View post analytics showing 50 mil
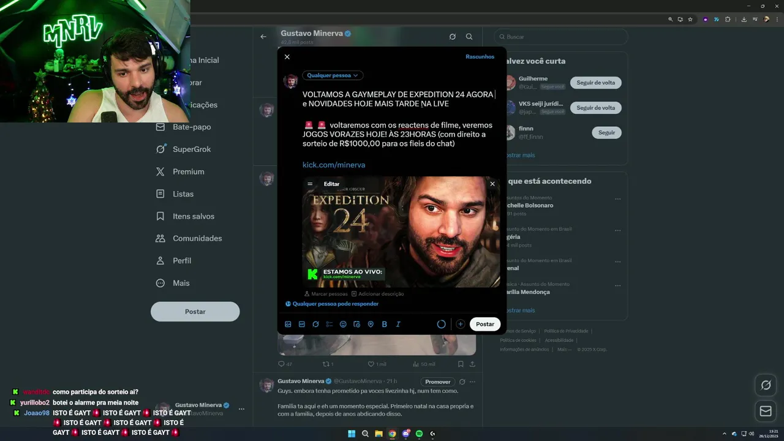Screen dimensions: 784x441 pos(424,364)
